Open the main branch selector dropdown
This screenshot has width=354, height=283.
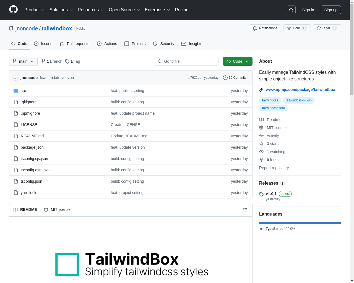coord(23,61)
